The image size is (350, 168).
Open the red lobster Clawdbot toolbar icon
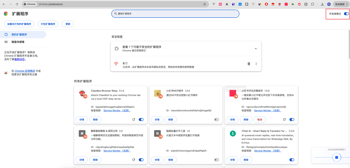pos(279,4)
